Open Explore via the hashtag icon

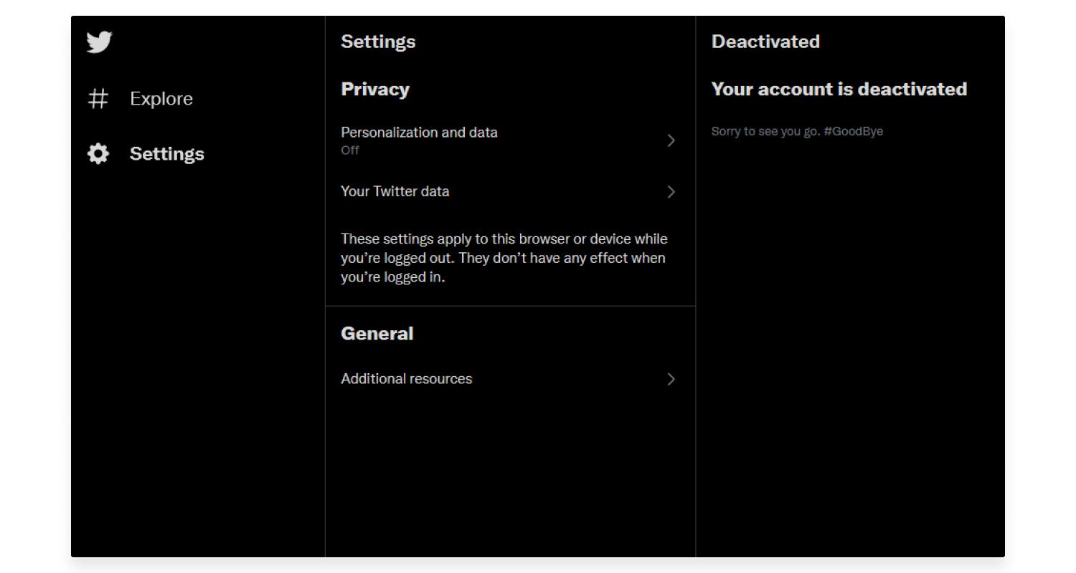coord(98,99)
